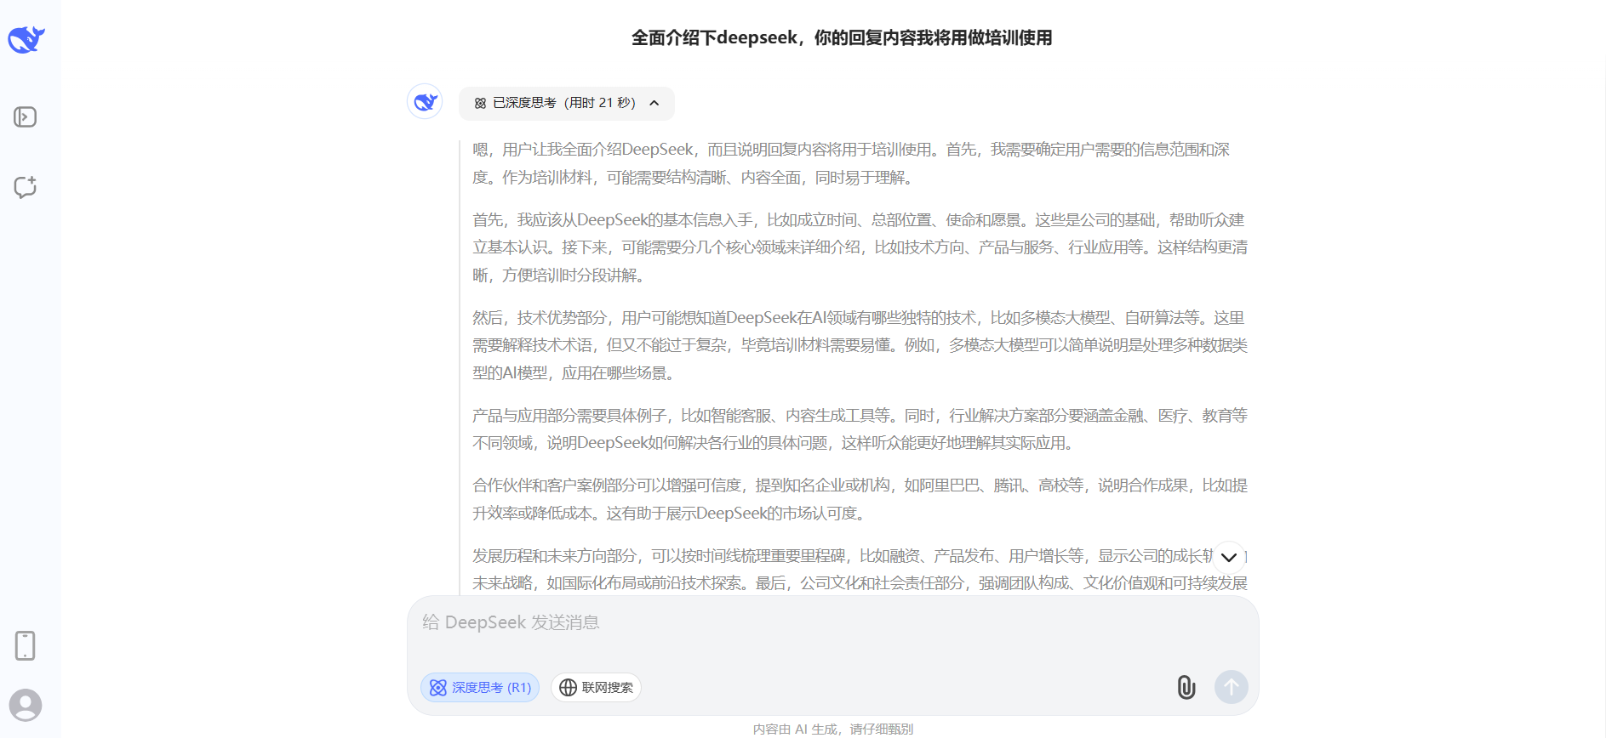1606x738 pixels.
Task: Open the sidebar panel
Action: coord(26,116)
